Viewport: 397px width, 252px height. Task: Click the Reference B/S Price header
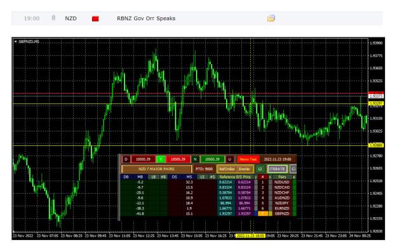coord(235,177)
